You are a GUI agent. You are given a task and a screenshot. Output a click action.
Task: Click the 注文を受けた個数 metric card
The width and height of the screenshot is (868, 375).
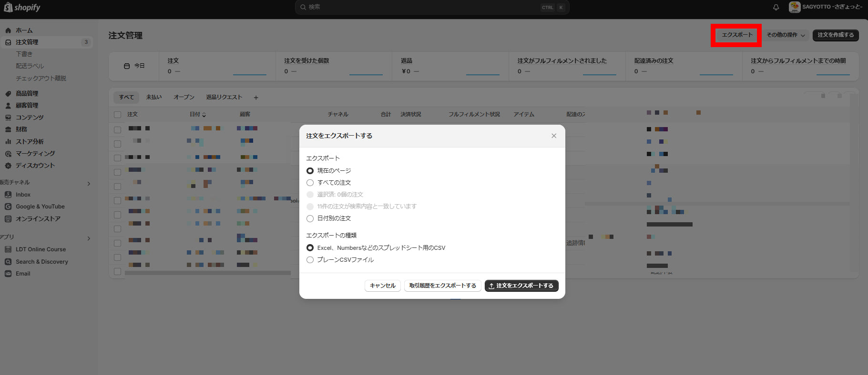pyautogui.click(x=334, y=66)
